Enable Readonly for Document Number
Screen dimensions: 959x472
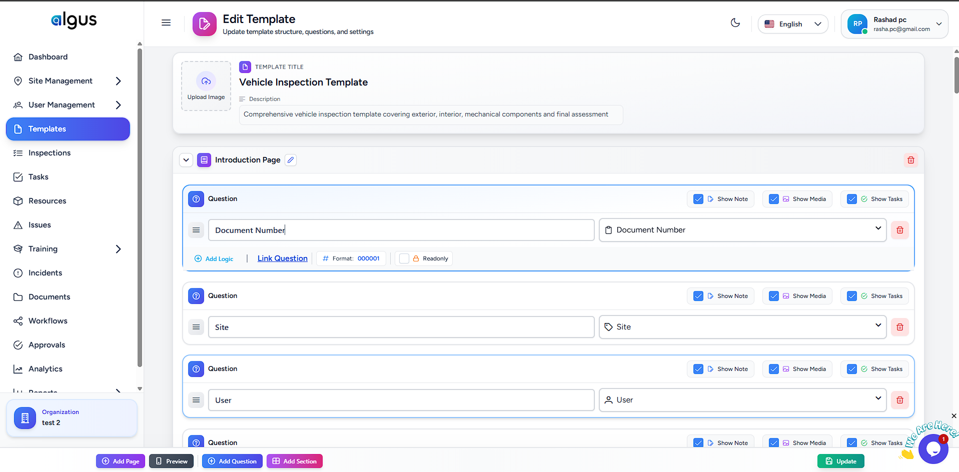tap(404, 258)
